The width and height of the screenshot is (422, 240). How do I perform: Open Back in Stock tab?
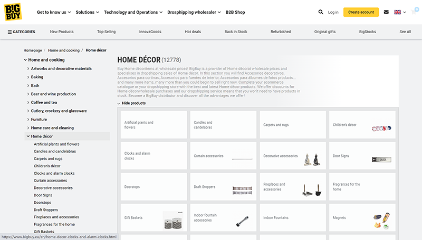236,32
